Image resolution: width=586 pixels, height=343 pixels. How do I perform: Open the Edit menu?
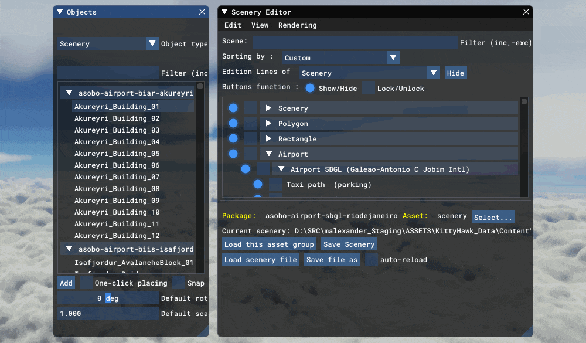tap(233, 25)
